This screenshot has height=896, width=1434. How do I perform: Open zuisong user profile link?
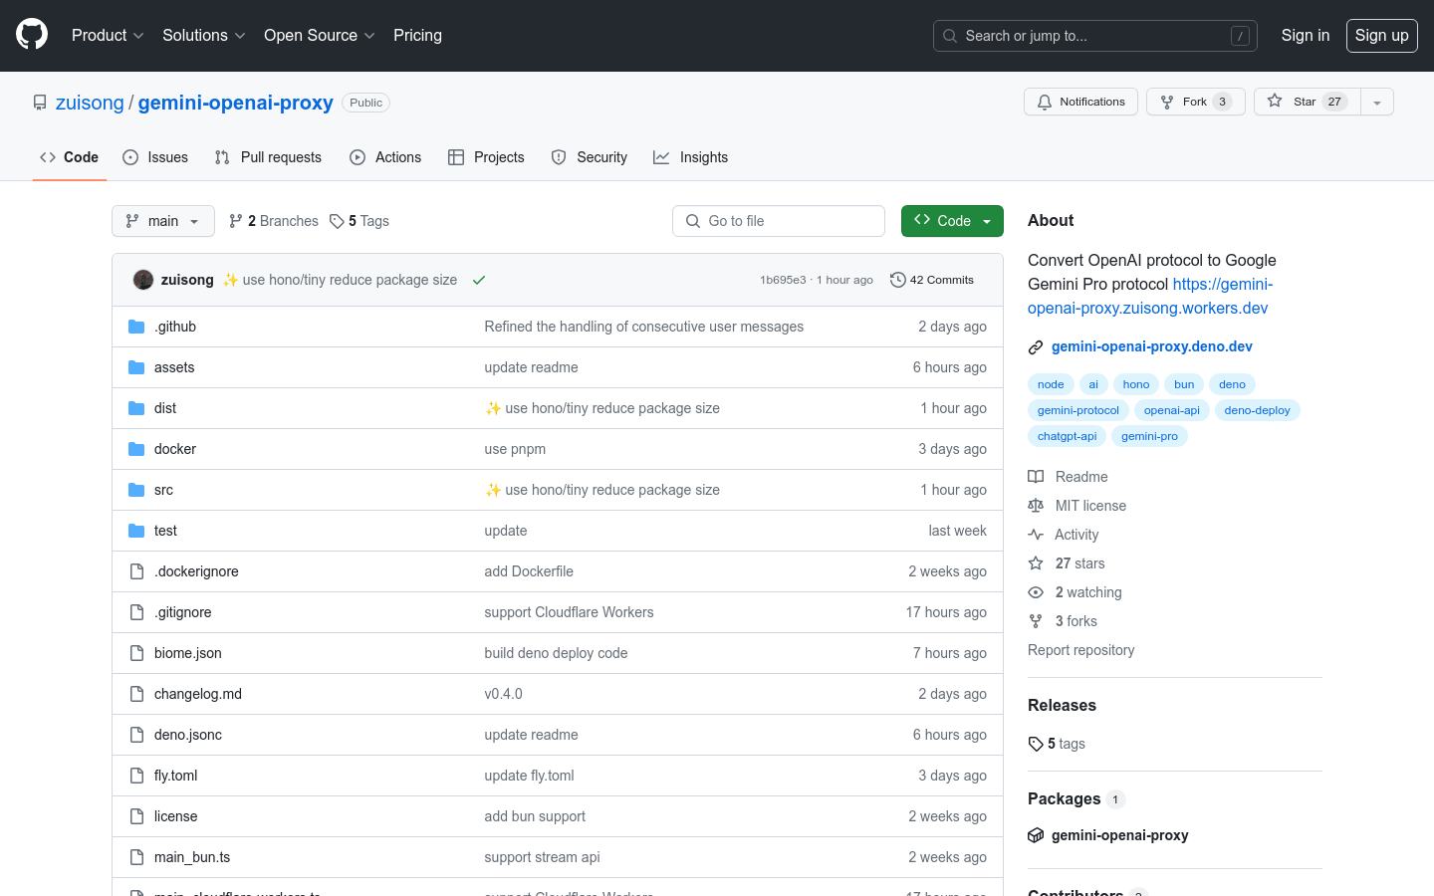pyautogui.click(x=90, y=103)
